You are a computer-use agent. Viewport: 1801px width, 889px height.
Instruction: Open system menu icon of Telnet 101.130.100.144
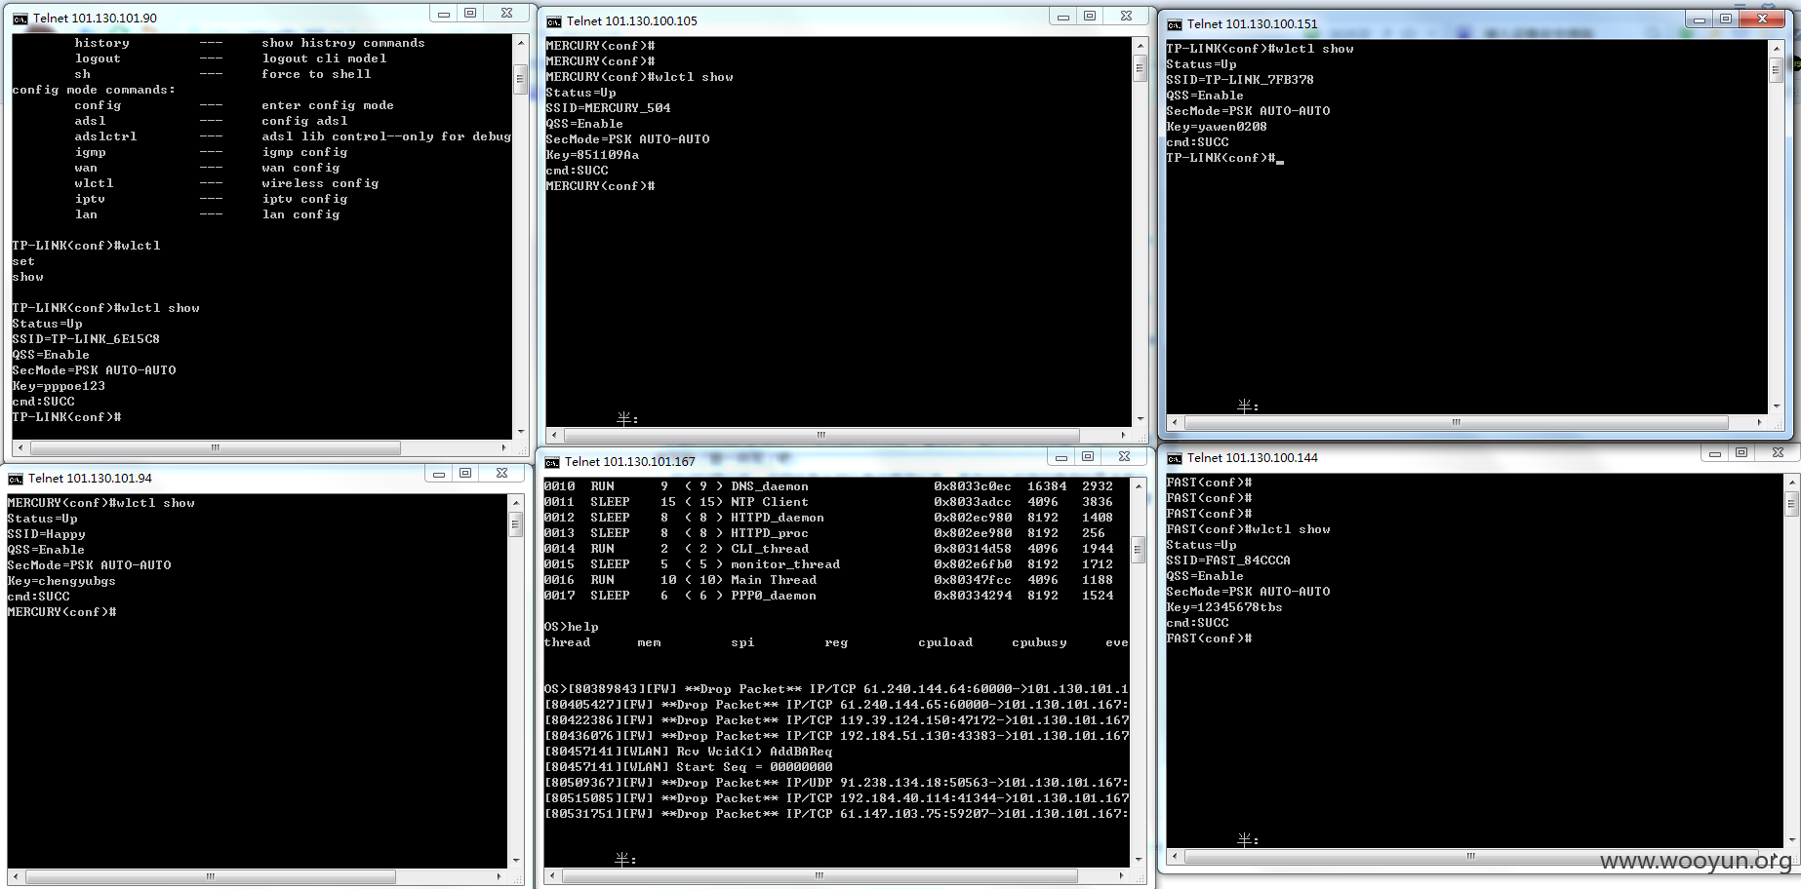coord(1175,458)
